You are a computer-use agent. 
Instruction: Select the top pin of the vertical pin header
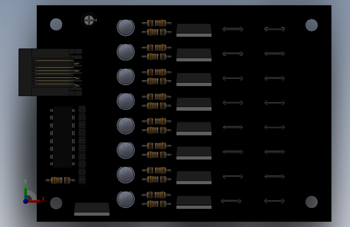(x=82, y=109)
